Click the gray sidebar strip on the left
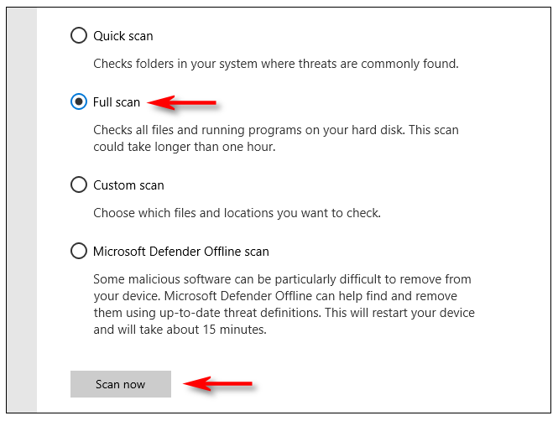The image size is (558, 421). (x=22, y=210)
